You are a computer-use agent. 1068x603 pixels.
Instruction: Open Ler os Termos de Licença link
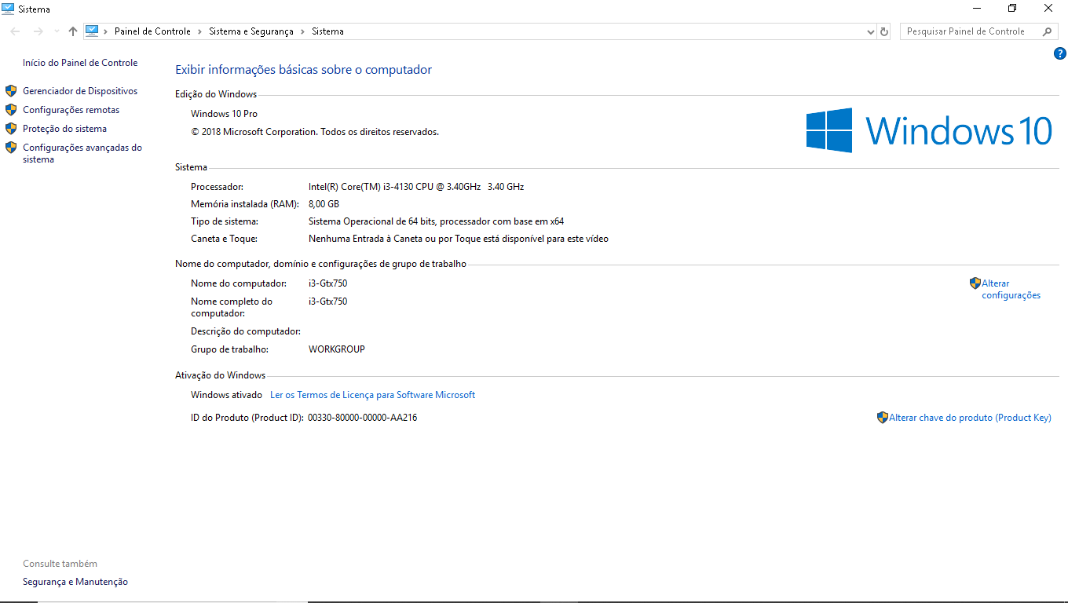coord(373,395)
